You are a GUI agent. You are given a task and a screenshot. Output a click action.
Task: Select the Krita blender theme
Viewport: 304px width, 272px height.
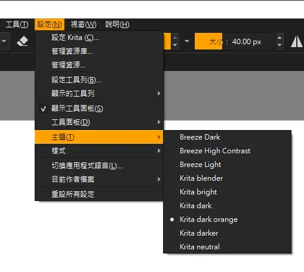tap(227, 178)
